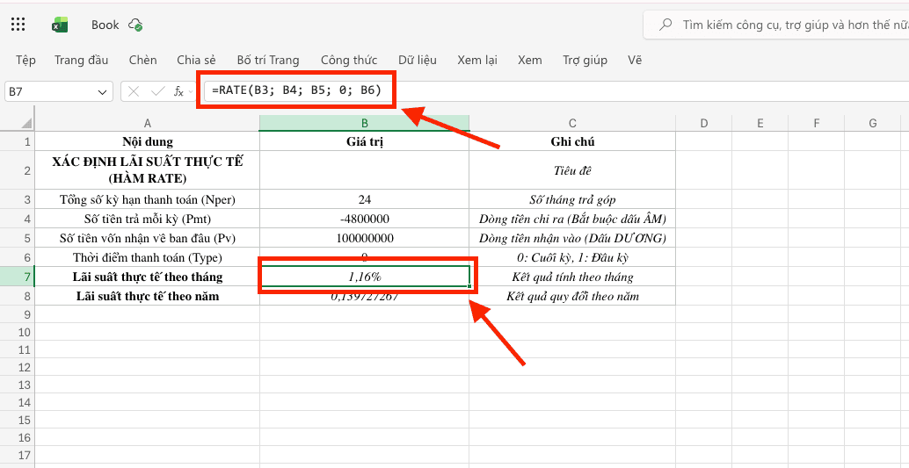Viewport: 909px width, 468px height.
Task: Confirm entry with the checkmark icon
Action: pyautogui.click(x=157, y=91)
